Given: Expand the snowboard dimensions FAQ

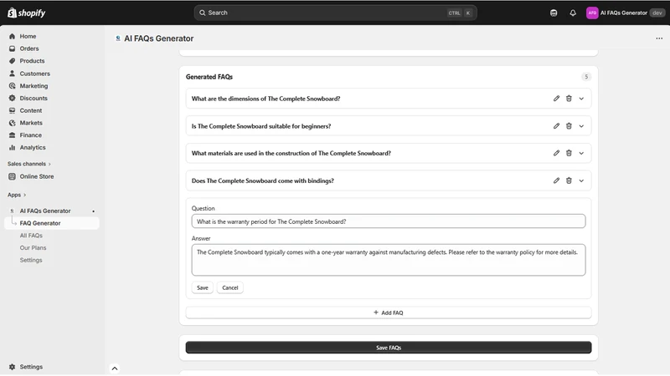Looking at the screenshot, I should (581, 99).
